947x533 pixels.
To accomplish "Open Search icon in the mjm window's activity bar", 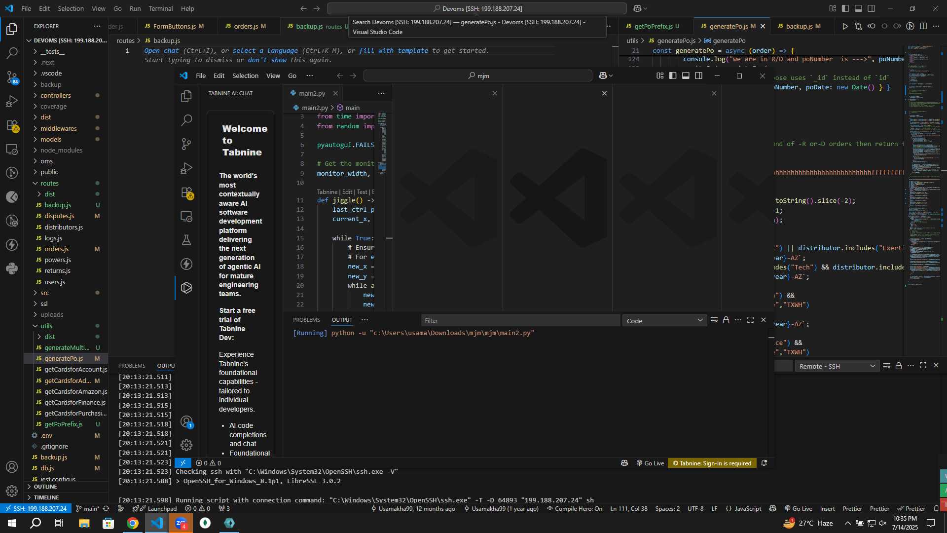I will (x=186, y=120).
